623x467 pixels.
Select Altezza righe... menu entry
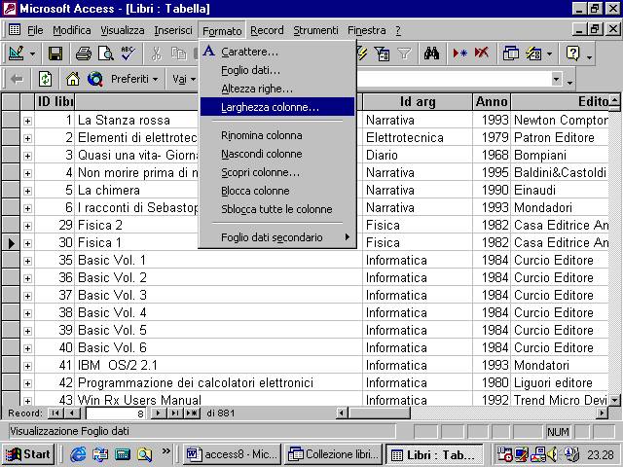276,89
